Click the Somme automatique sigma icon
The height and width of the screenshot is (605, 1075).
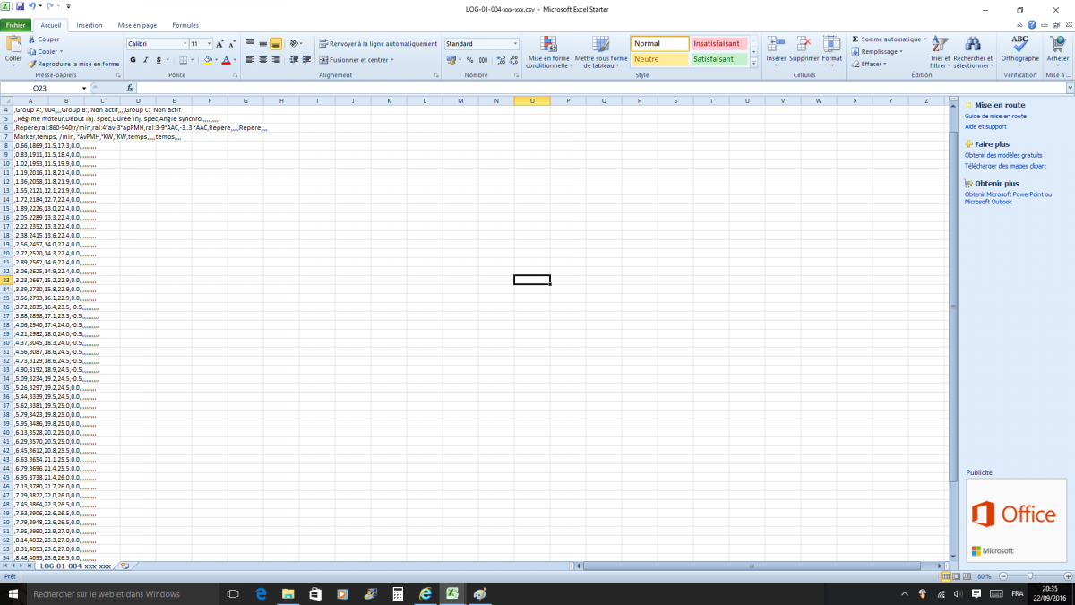click(x=856, y=39)
